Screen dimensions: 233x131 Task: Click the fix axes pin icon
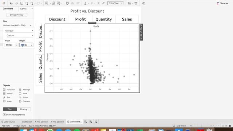tap(103, 3)
